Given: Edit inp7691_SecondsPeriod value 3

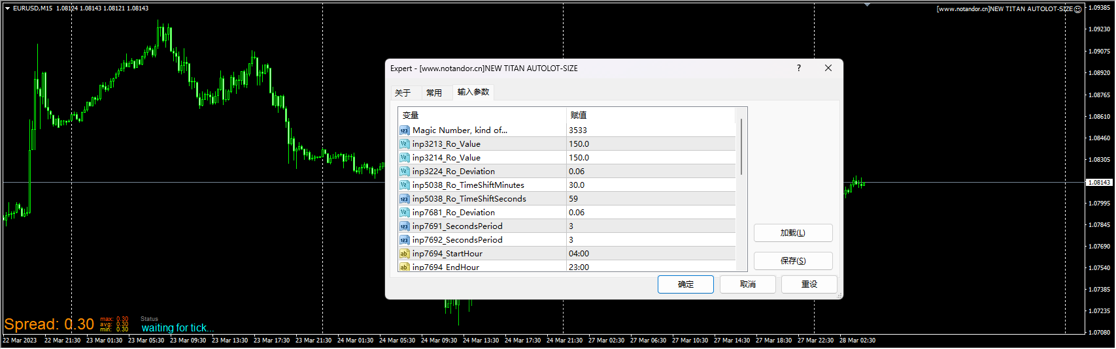Looking at the screenshot, I should (651, 226).
